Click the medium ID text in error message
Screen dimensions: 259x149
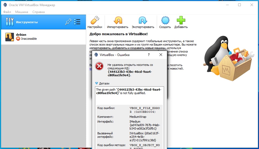[130, 73]
